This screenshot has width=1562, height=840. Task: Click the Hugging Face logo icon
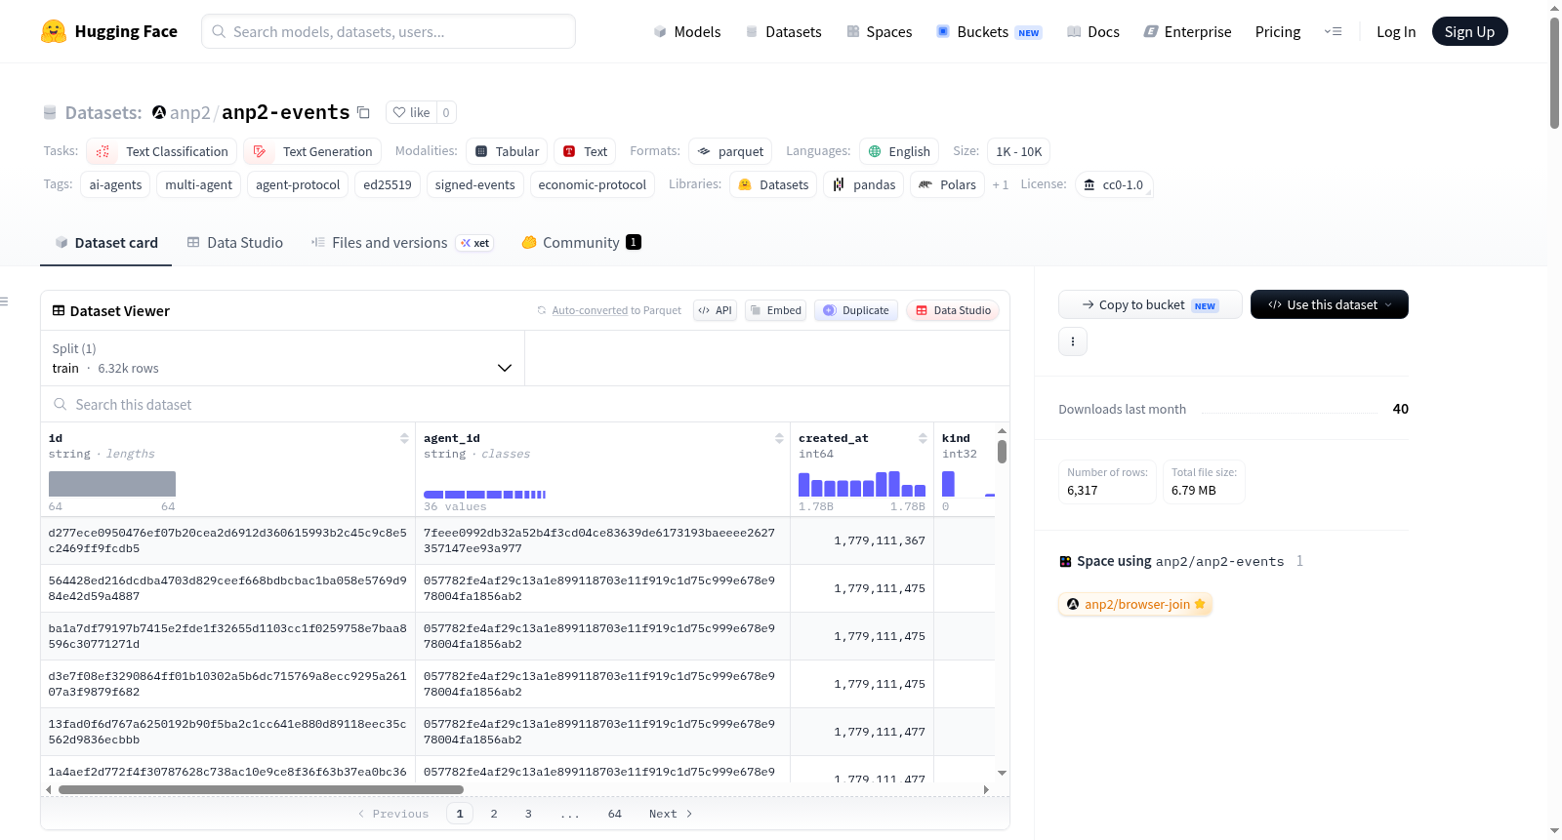[54, 31]
